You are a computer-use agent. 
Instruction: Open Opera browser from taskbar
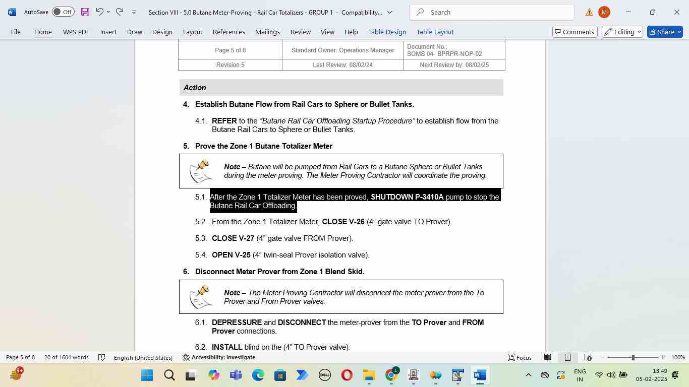(347, 375)
